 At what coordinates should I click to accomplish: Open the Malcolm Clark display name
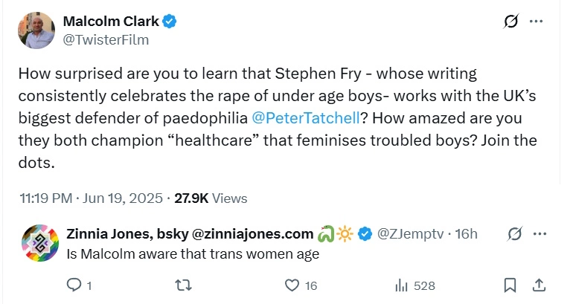point(111,21)
